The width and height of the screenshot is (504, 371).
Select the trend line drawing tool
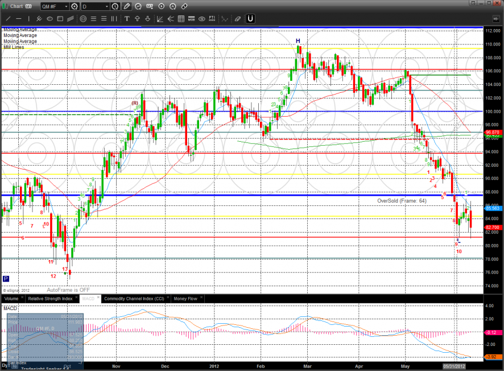(8, 18)
